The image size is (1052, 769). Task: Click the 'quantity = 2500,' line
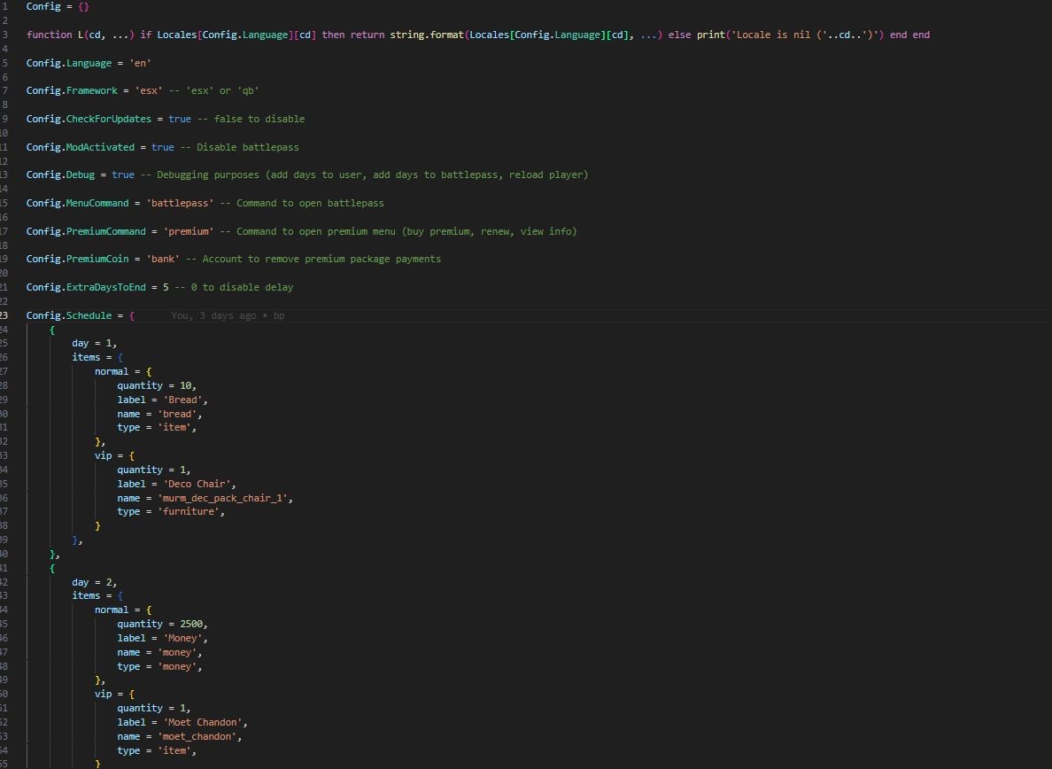[x=162, y=624]
